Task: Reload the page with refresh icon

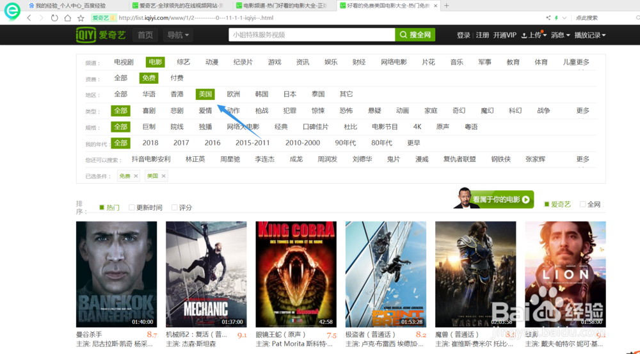Action: [x=54, y=18]
